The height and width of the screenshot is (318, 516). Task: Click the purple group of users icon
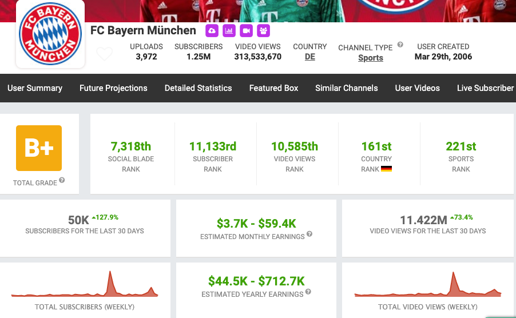[263, 31]
